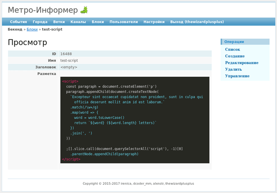This screenshot has height=193, width=277.
Task: Open the Создание operation link
Action: [235, 56]
